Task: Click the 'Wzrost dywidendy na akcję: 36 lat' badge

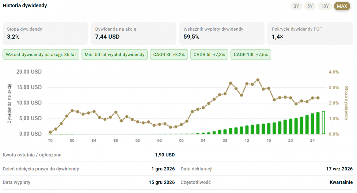Action: click(41, 55)
